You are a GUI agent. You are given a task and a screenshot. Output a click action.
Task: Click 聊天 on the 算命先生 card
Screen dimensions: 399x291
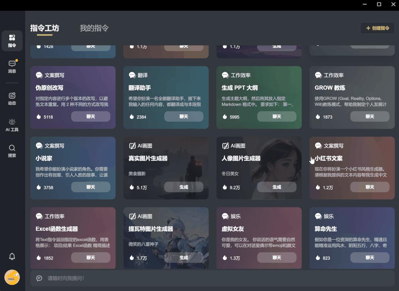(370, 257)
